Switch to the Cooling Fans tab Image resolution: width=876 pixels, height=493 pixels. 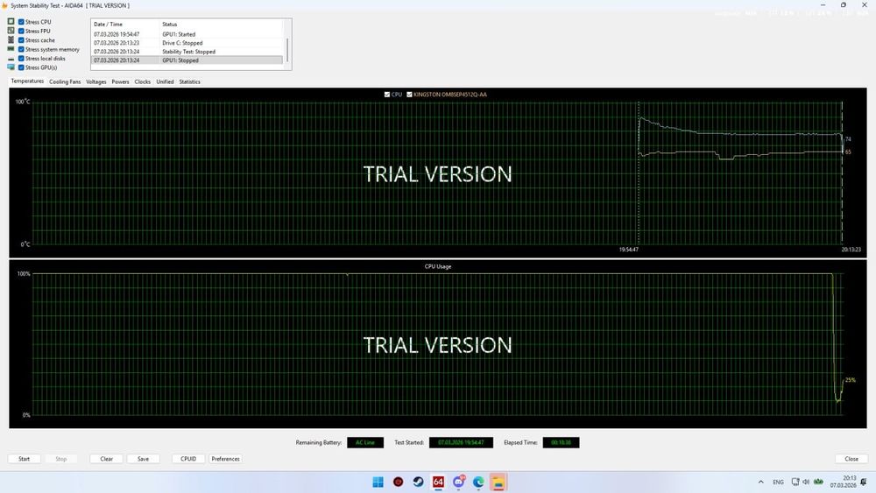[x=65, y=81]
